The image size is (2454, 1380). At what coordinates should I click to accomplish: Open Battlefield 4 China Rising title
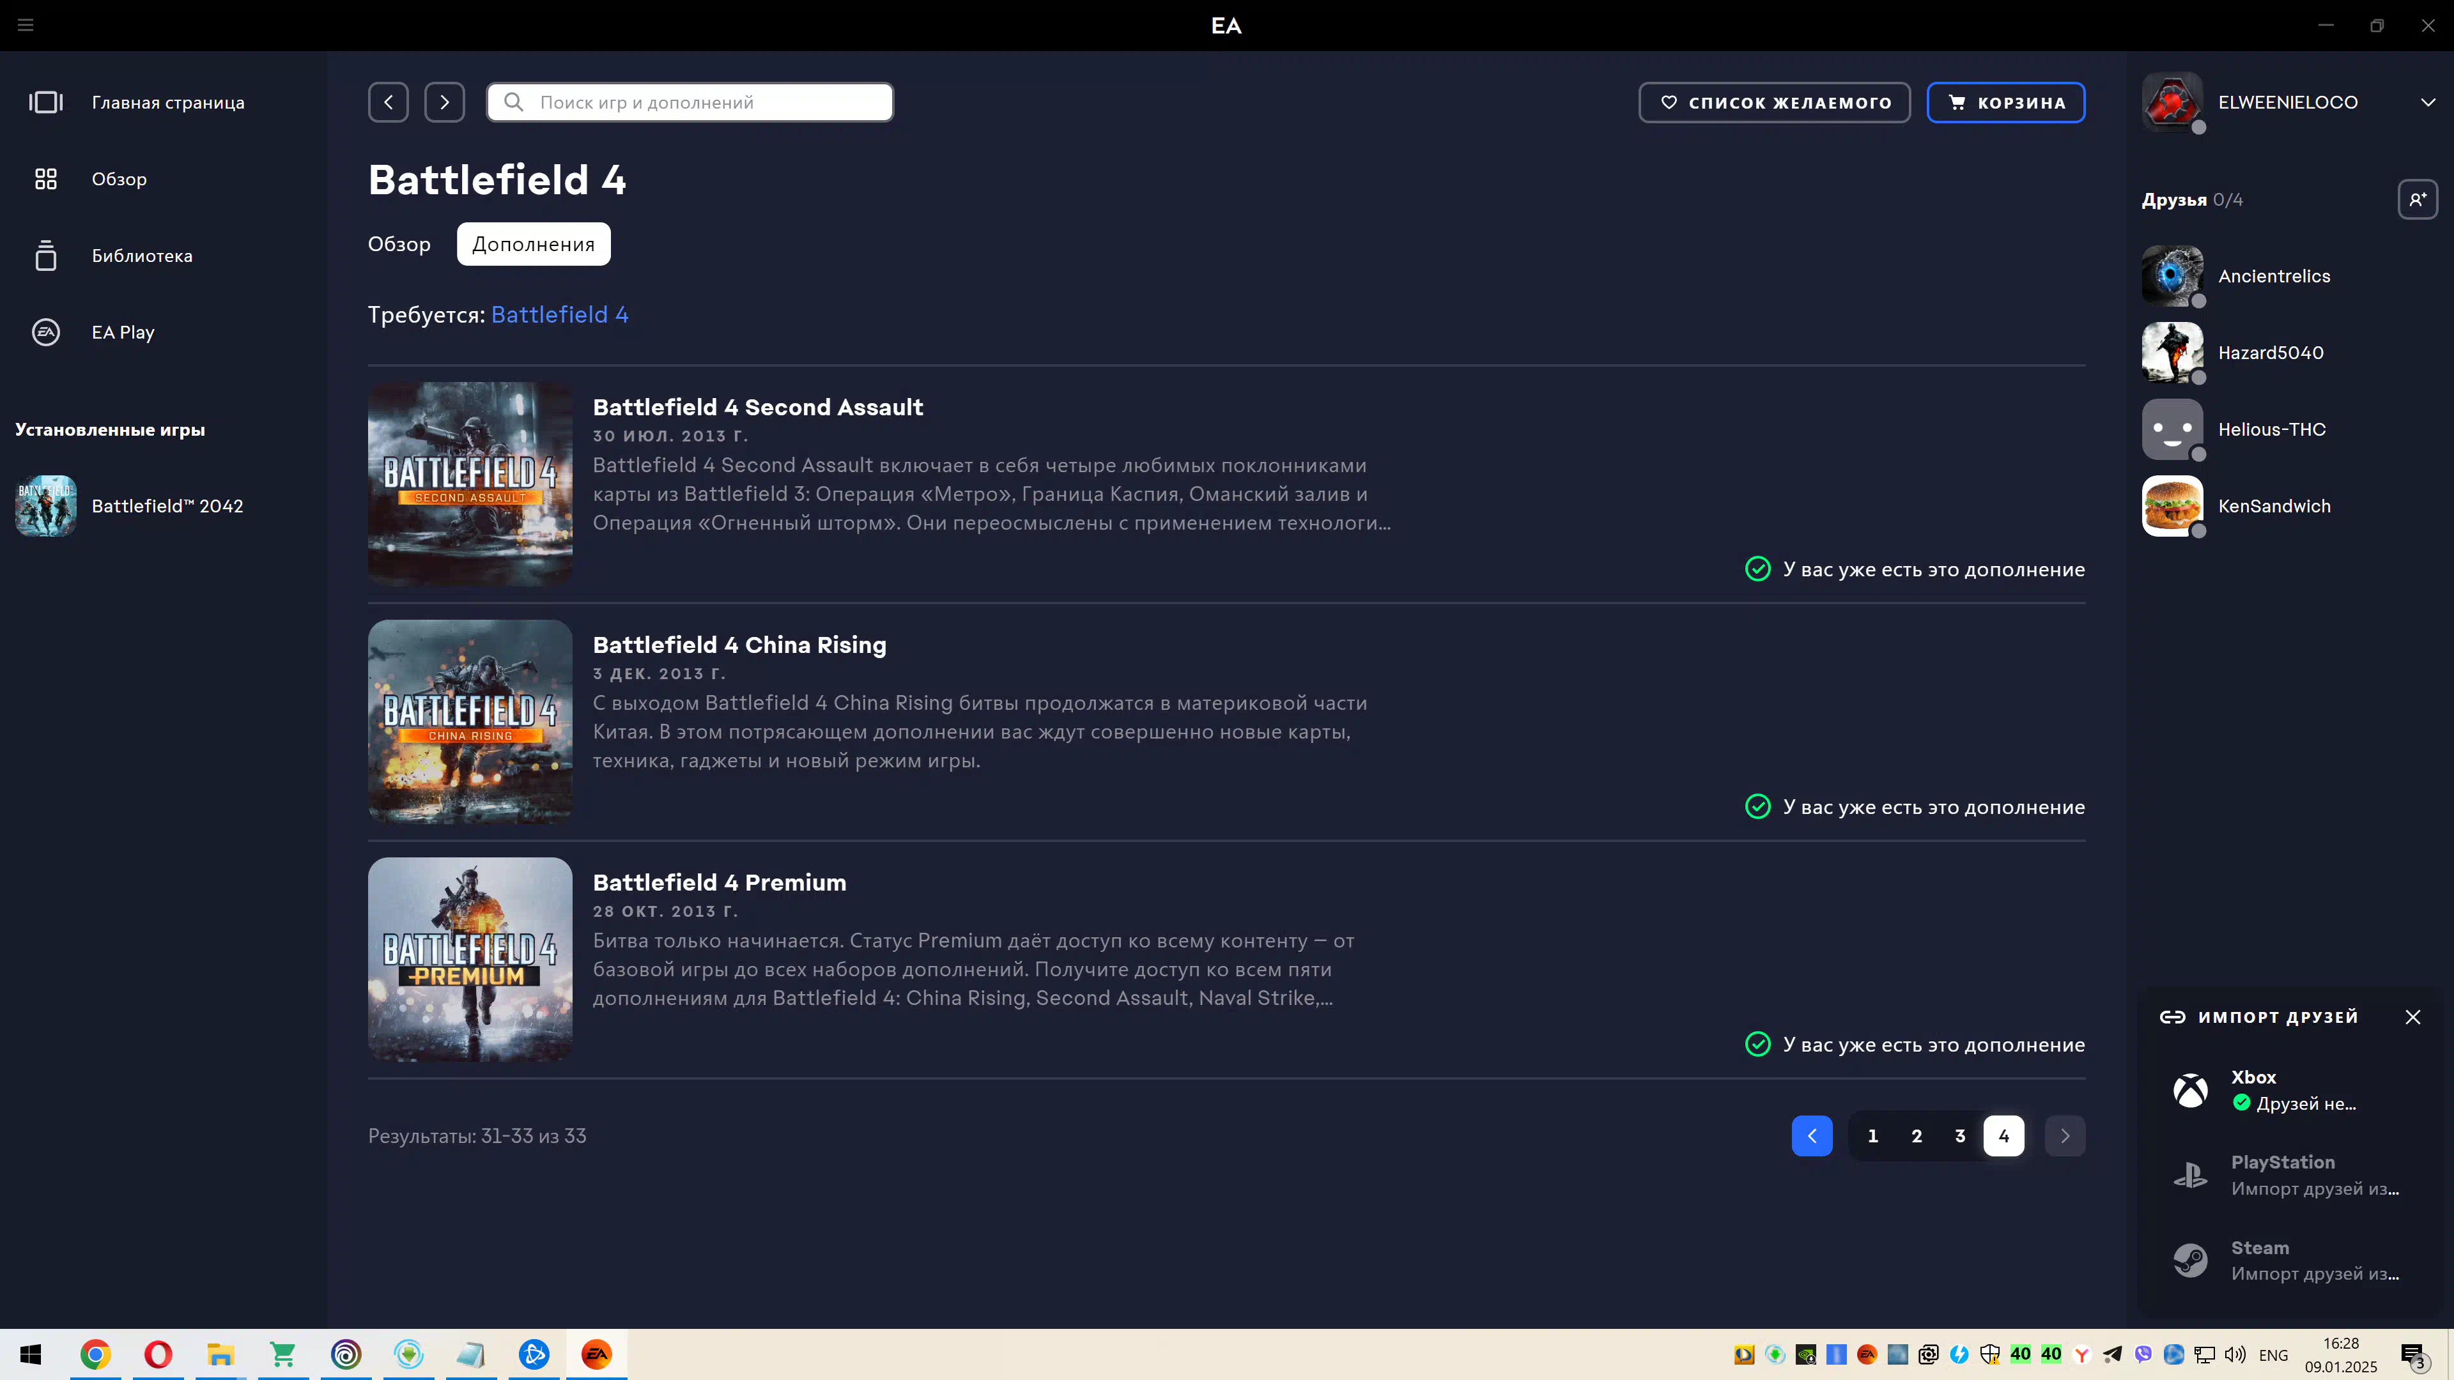pyautogui.click(x=739, y=645)
